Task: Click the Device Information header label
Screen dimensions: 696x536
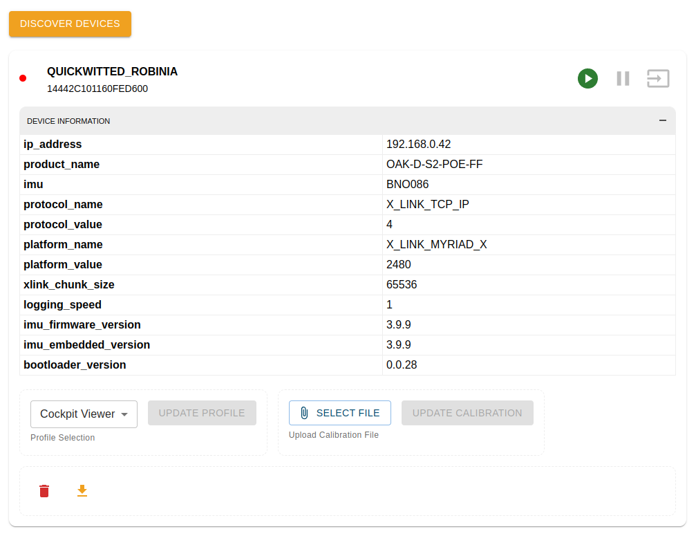Action: click(x=68, y=121)
